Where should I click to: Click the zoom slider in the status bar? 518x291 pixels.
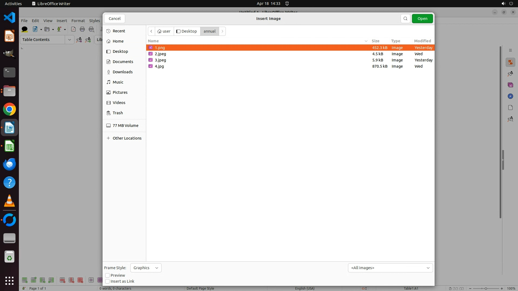(486, 288)
